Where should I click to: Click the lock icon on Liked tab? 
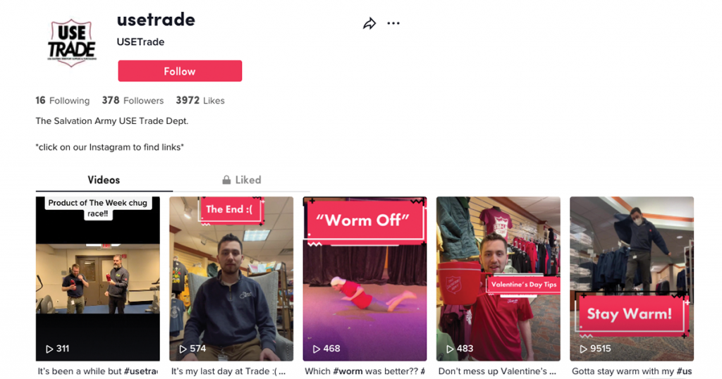click(226, 180)
